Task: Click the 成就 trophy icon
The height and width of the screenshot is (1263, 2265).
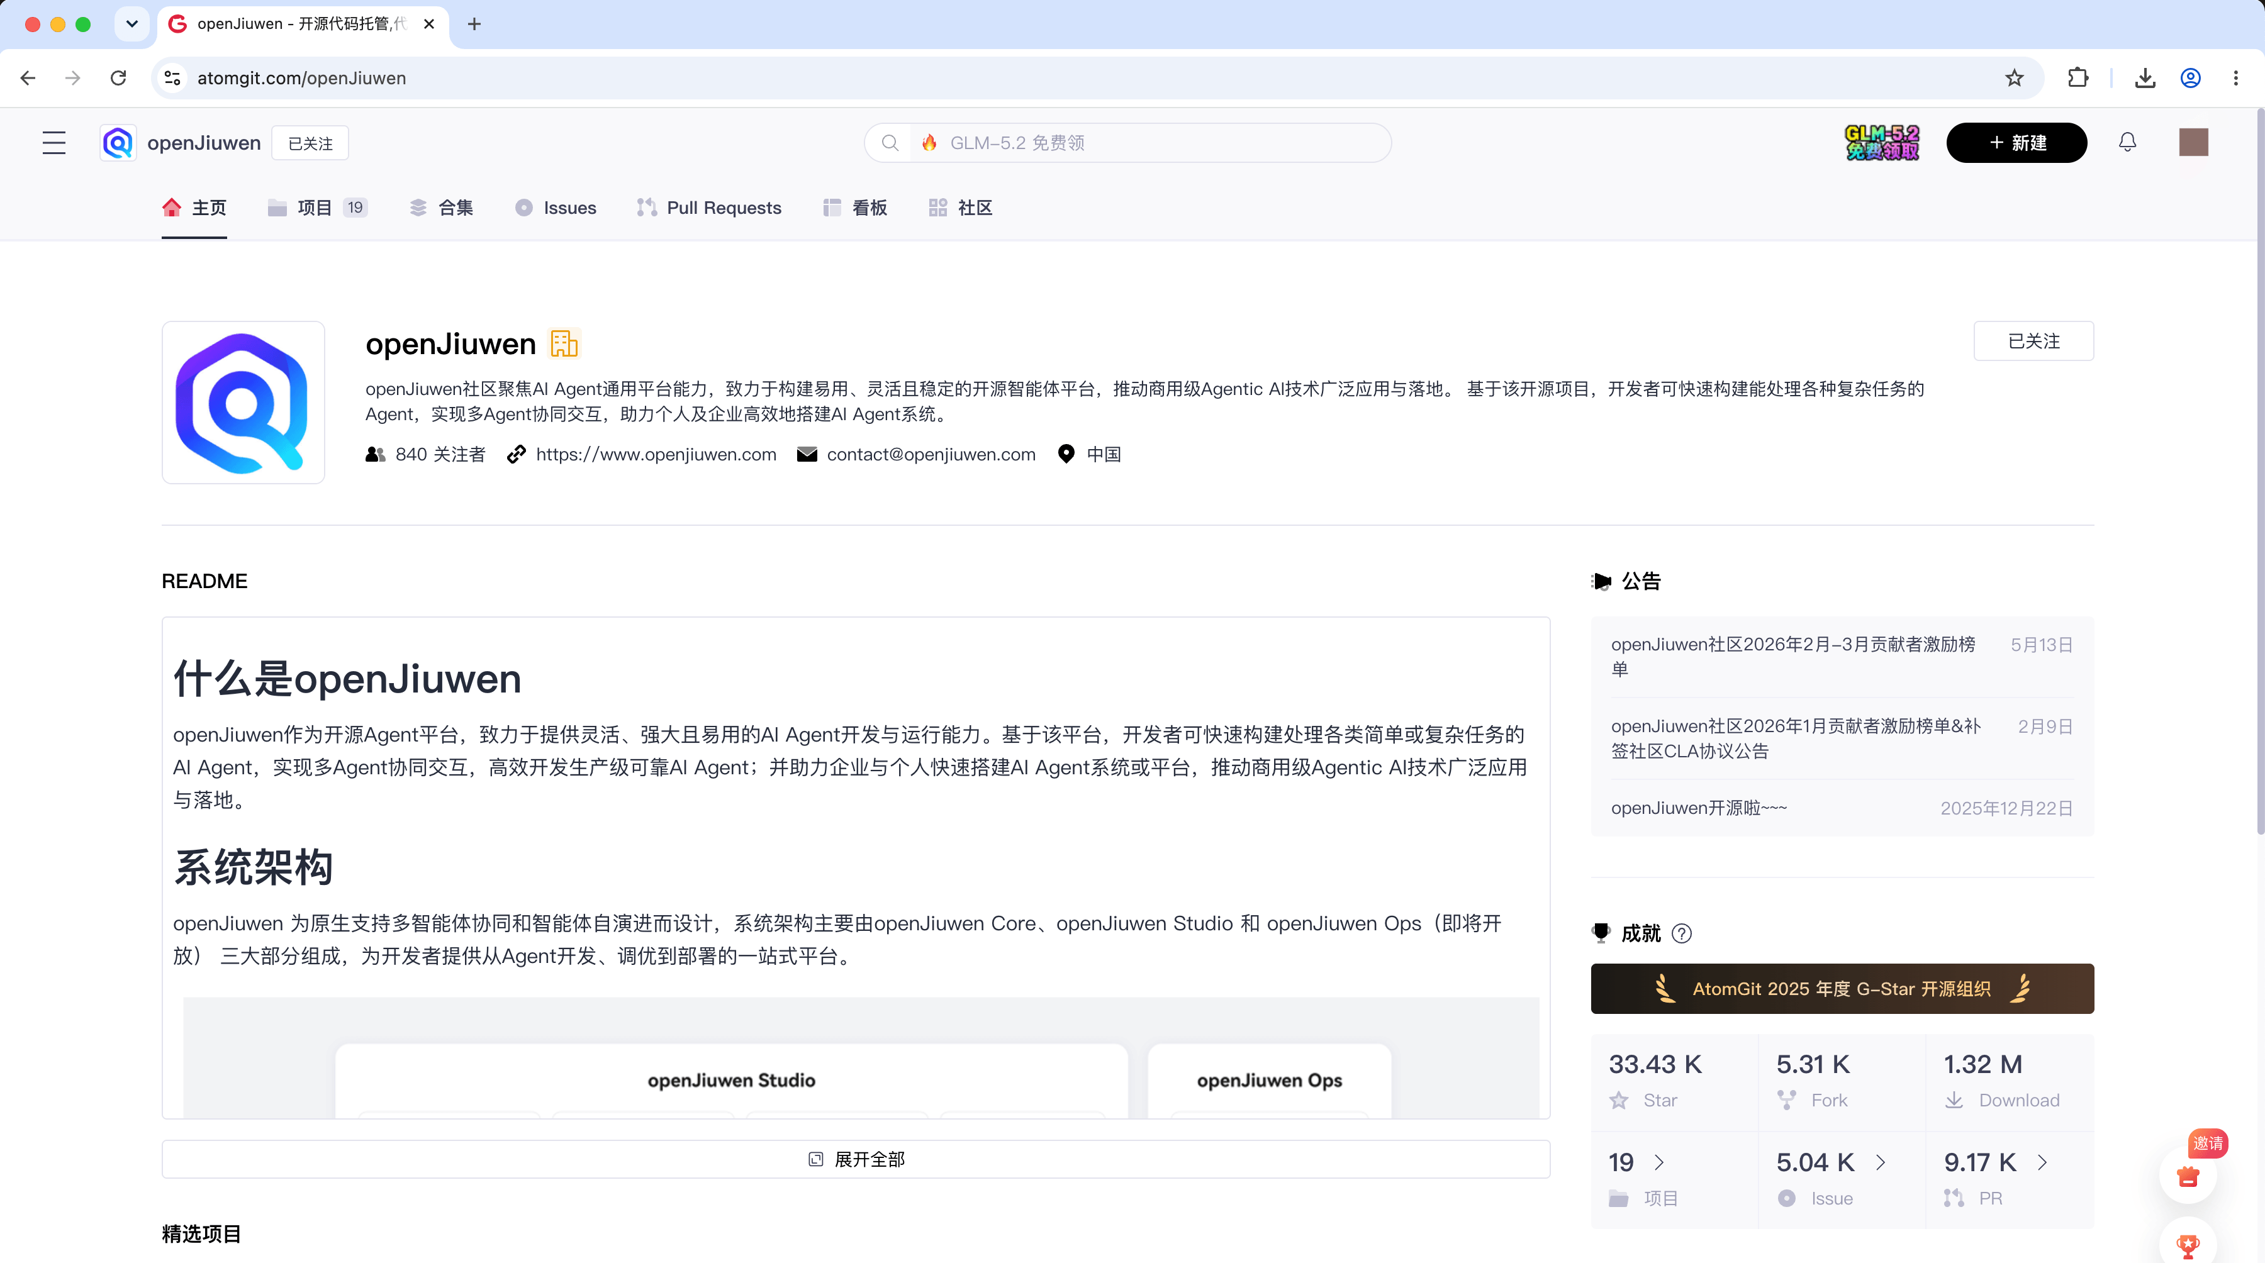Action: point(1601,933)
